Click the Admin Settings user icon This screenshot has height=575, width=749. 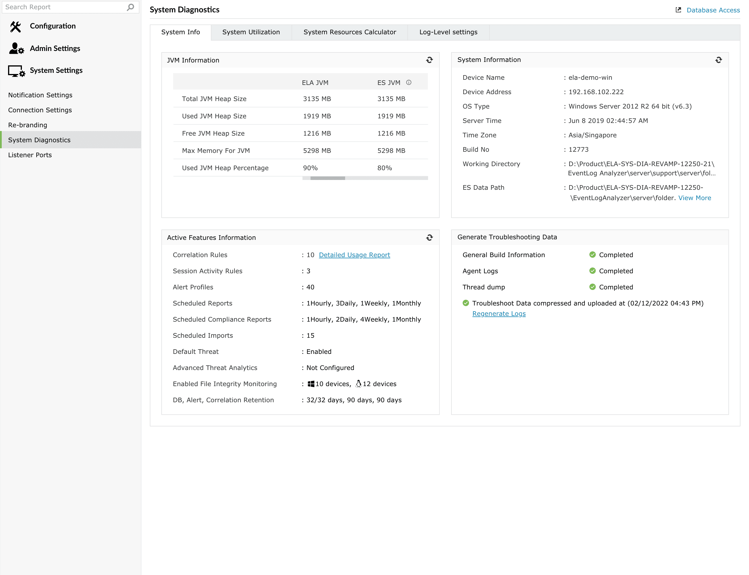tap(16, 49)
